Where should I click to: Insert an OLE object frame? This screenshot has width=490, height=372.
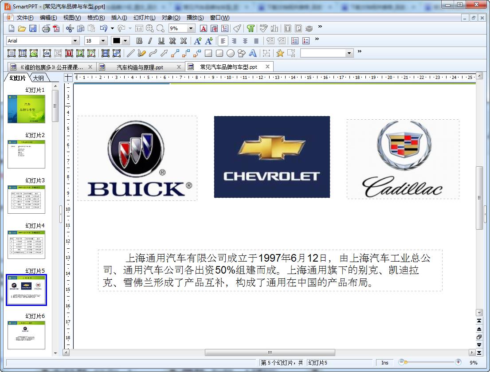[x=47, y=53]
